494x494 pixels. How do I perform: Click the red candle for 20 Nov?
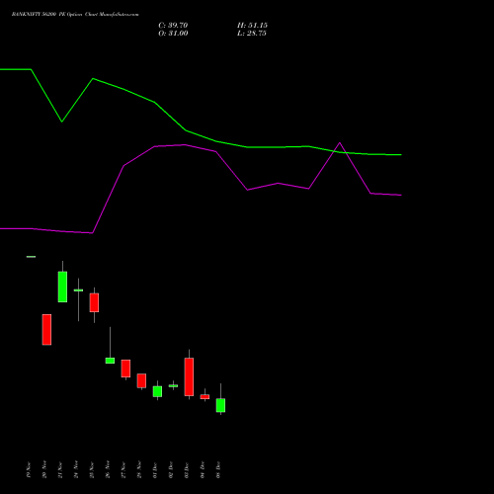coord(46,330)
